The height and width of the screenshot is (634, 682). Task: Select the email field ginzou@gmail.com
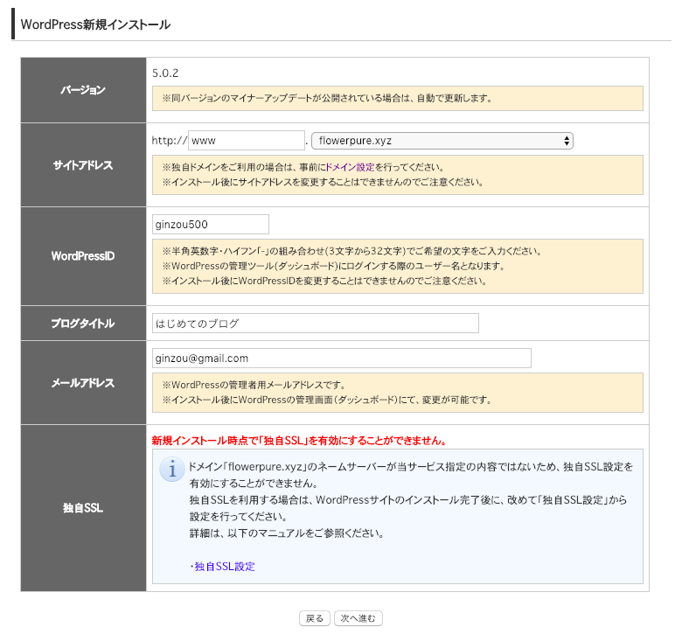tap(341, 359)
